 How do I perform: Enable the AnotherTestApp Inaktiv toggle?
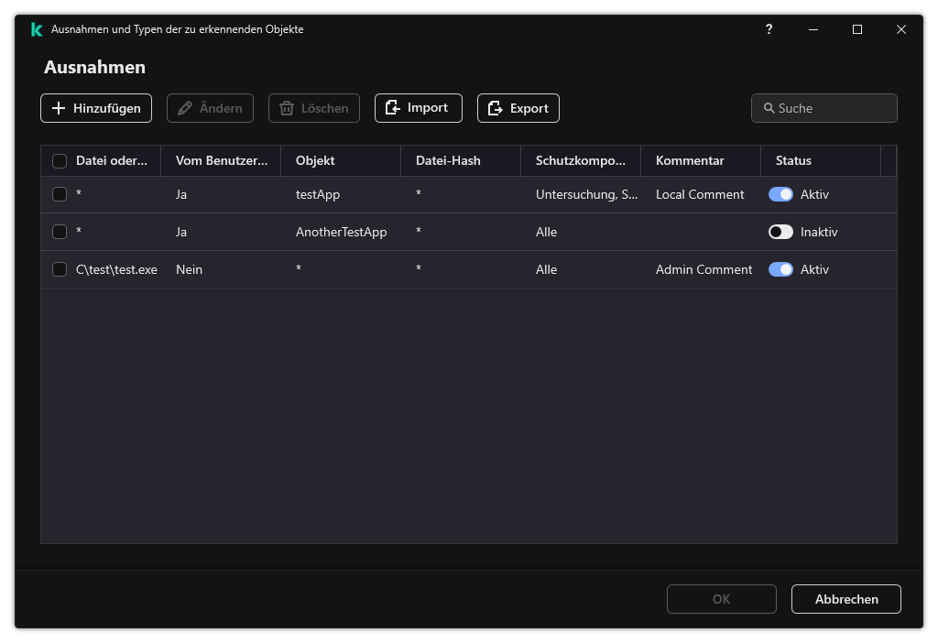[780, 232]
